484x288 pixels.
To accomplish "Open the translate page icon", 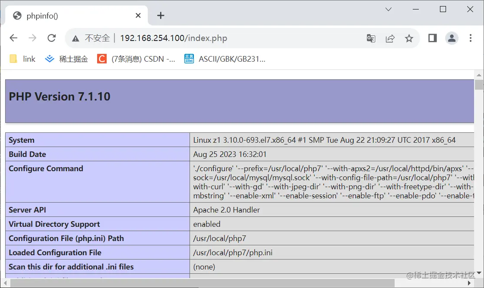I will click(x=371, y=38).
